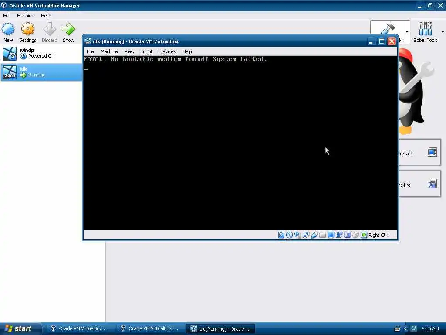This screenshot has width=446, height=335.
Task: Click the idk VM window title bar icon
Action: tap(88, 41)
